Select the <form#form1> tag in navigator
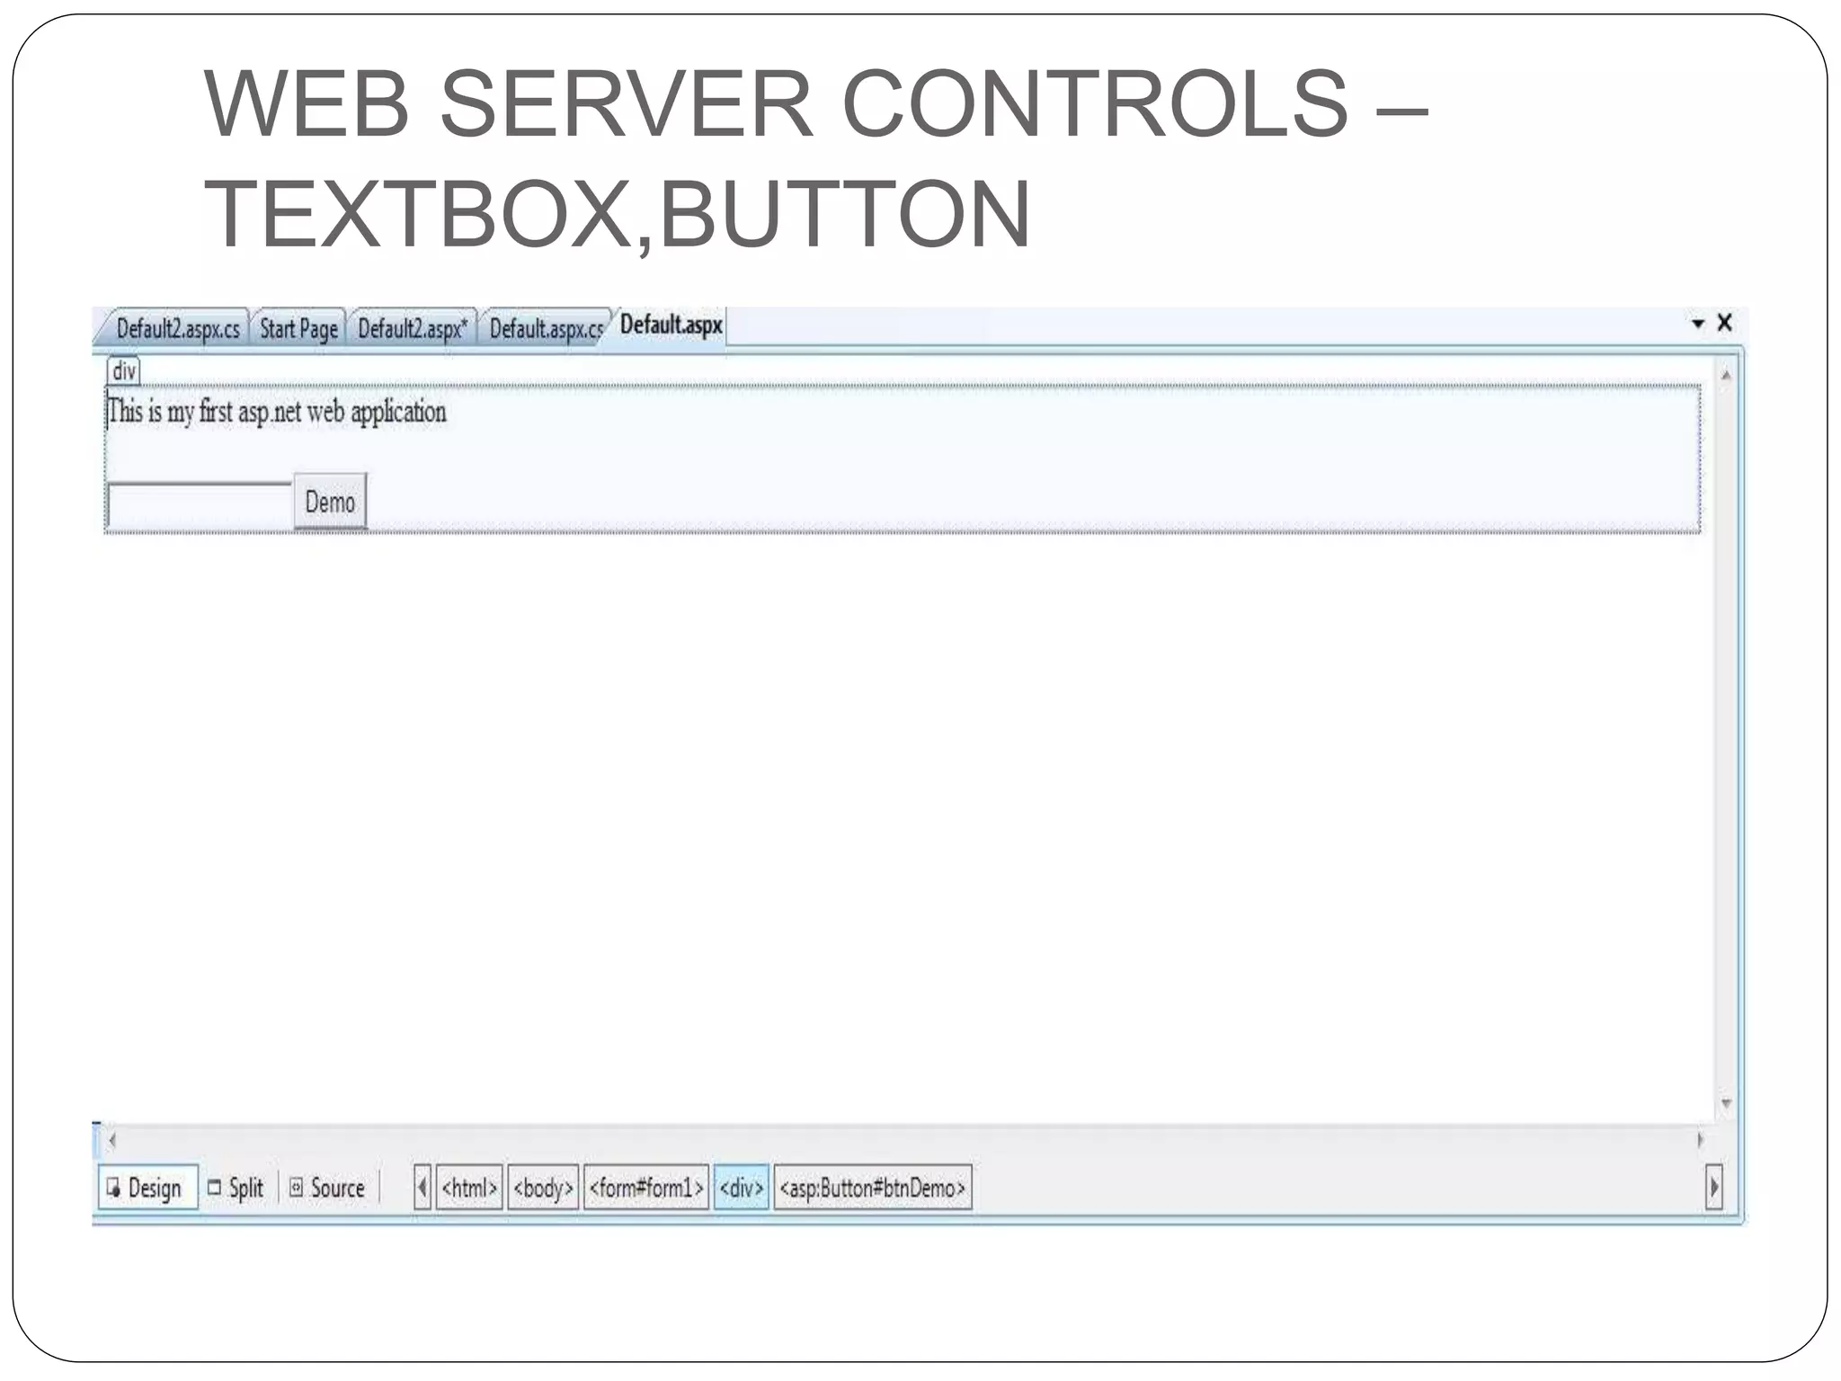The height and width of the screenshot is (1381, 1841). [646, 1188]
